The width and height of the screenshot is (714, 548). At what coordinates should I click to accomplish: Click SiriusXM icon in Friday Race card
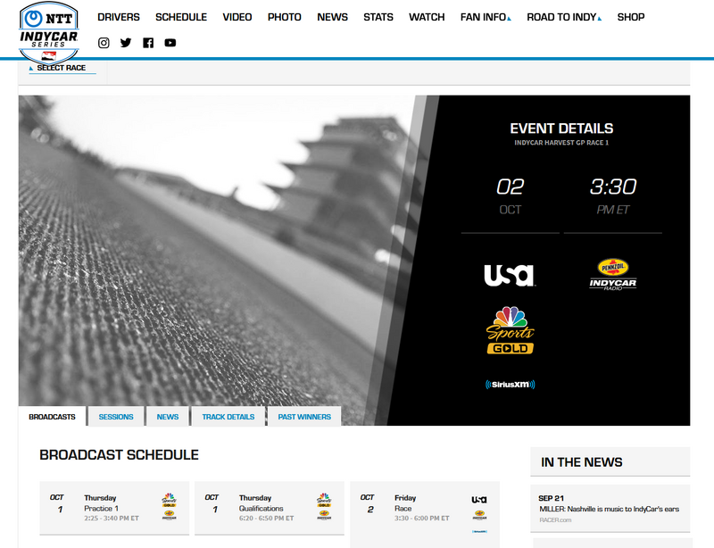pyautogui.click(x=479, y=531)
